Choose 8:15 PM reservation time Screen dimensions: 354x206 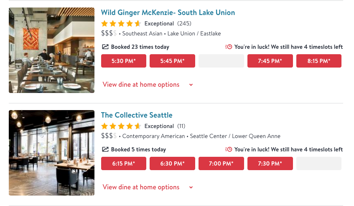click(x=319, y=61)
